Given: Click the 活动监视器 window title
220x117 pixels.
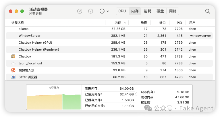Looking at the screenshot, I should [x=38, y=9].
